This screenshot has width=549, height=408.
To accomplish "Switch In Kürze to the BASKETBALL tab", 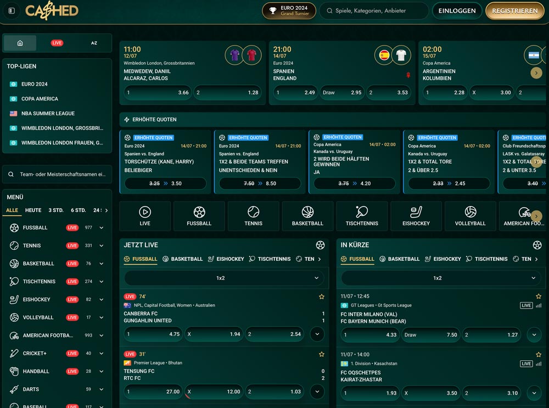I will [x=400, y=259].
